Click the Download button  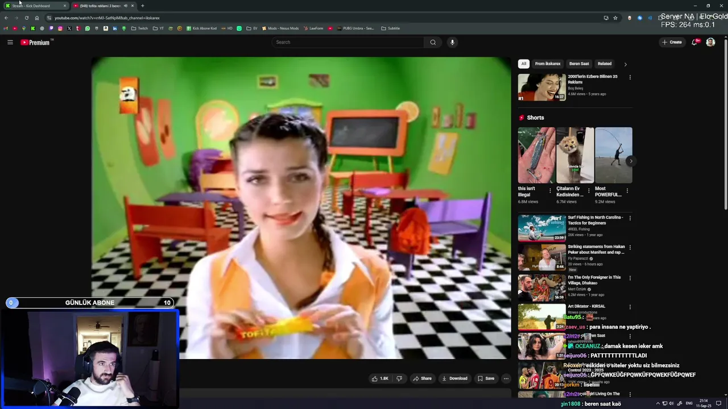tap(454, 378)
